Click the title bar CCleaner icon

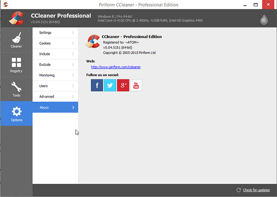5,4
